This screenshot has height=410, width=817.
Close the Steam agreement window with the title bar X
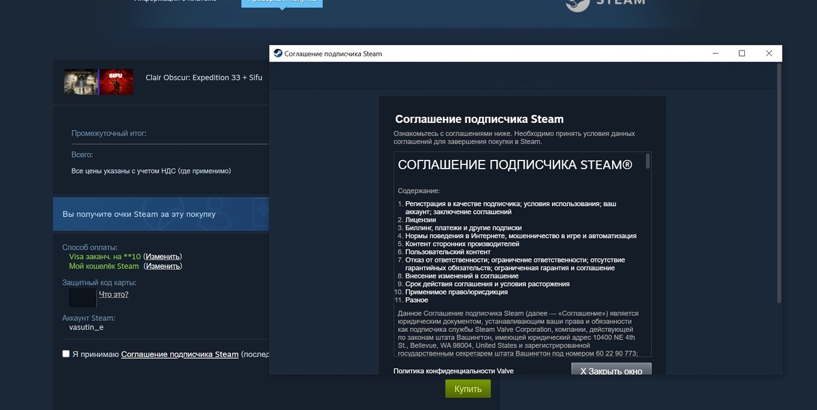pos(769,54)
